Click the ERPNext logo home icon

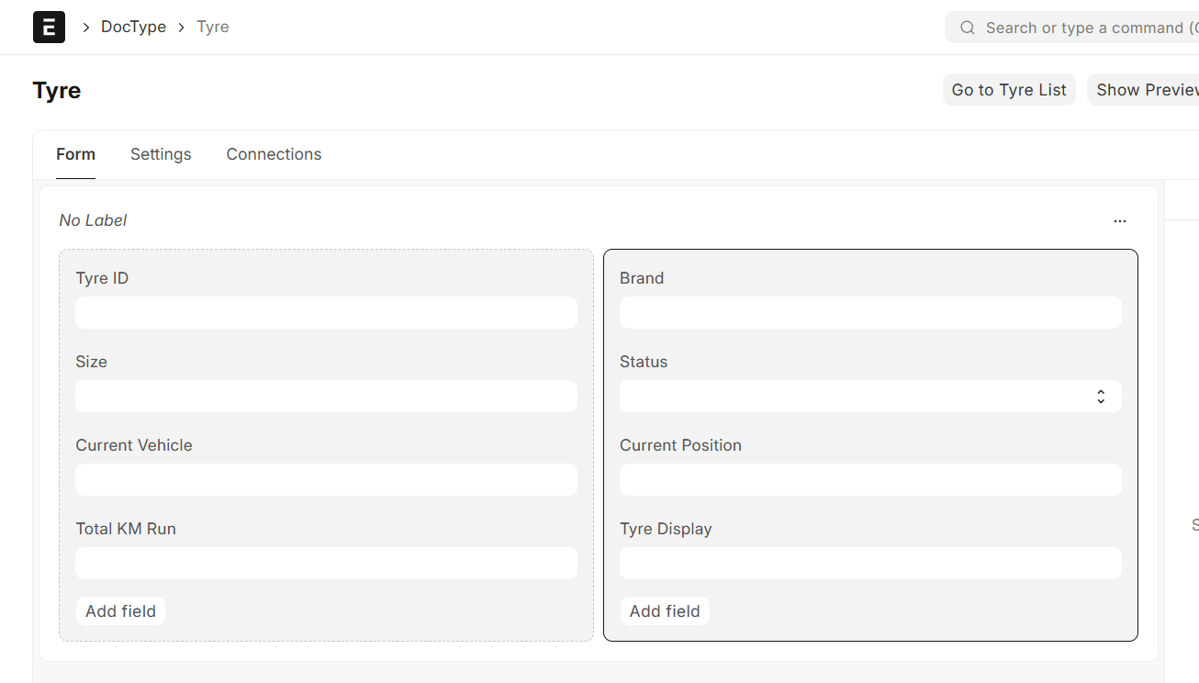tap(49, 28)
